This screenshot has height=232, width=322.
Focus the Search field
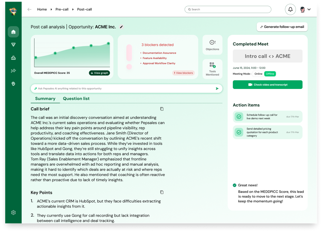coord(228,9)
